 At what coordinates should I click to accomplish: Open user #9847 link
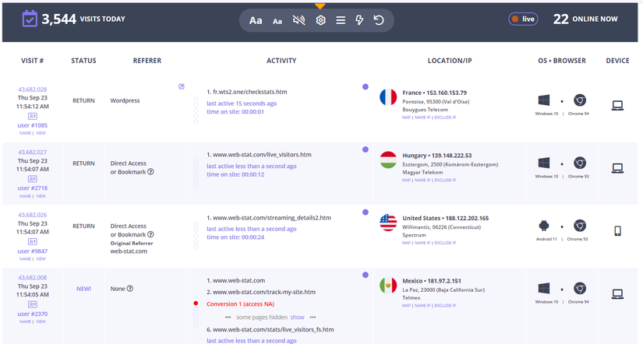[33, 251]
